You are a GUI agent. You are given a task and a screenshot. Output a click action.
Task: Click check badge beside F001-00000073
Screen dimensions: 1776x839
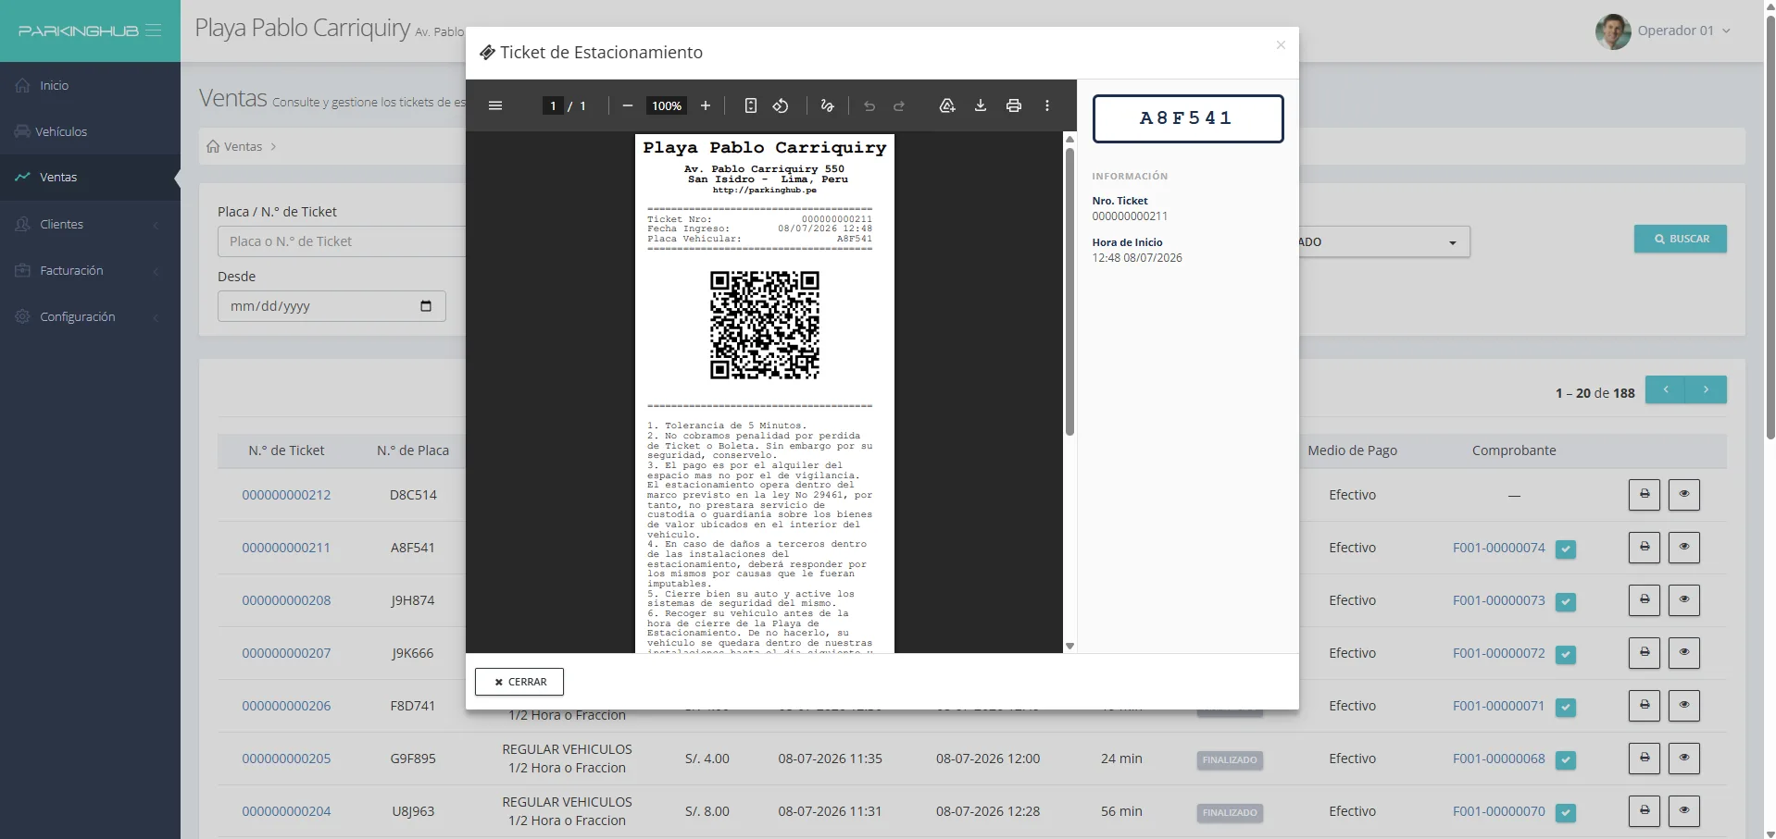coord(1566,602)
